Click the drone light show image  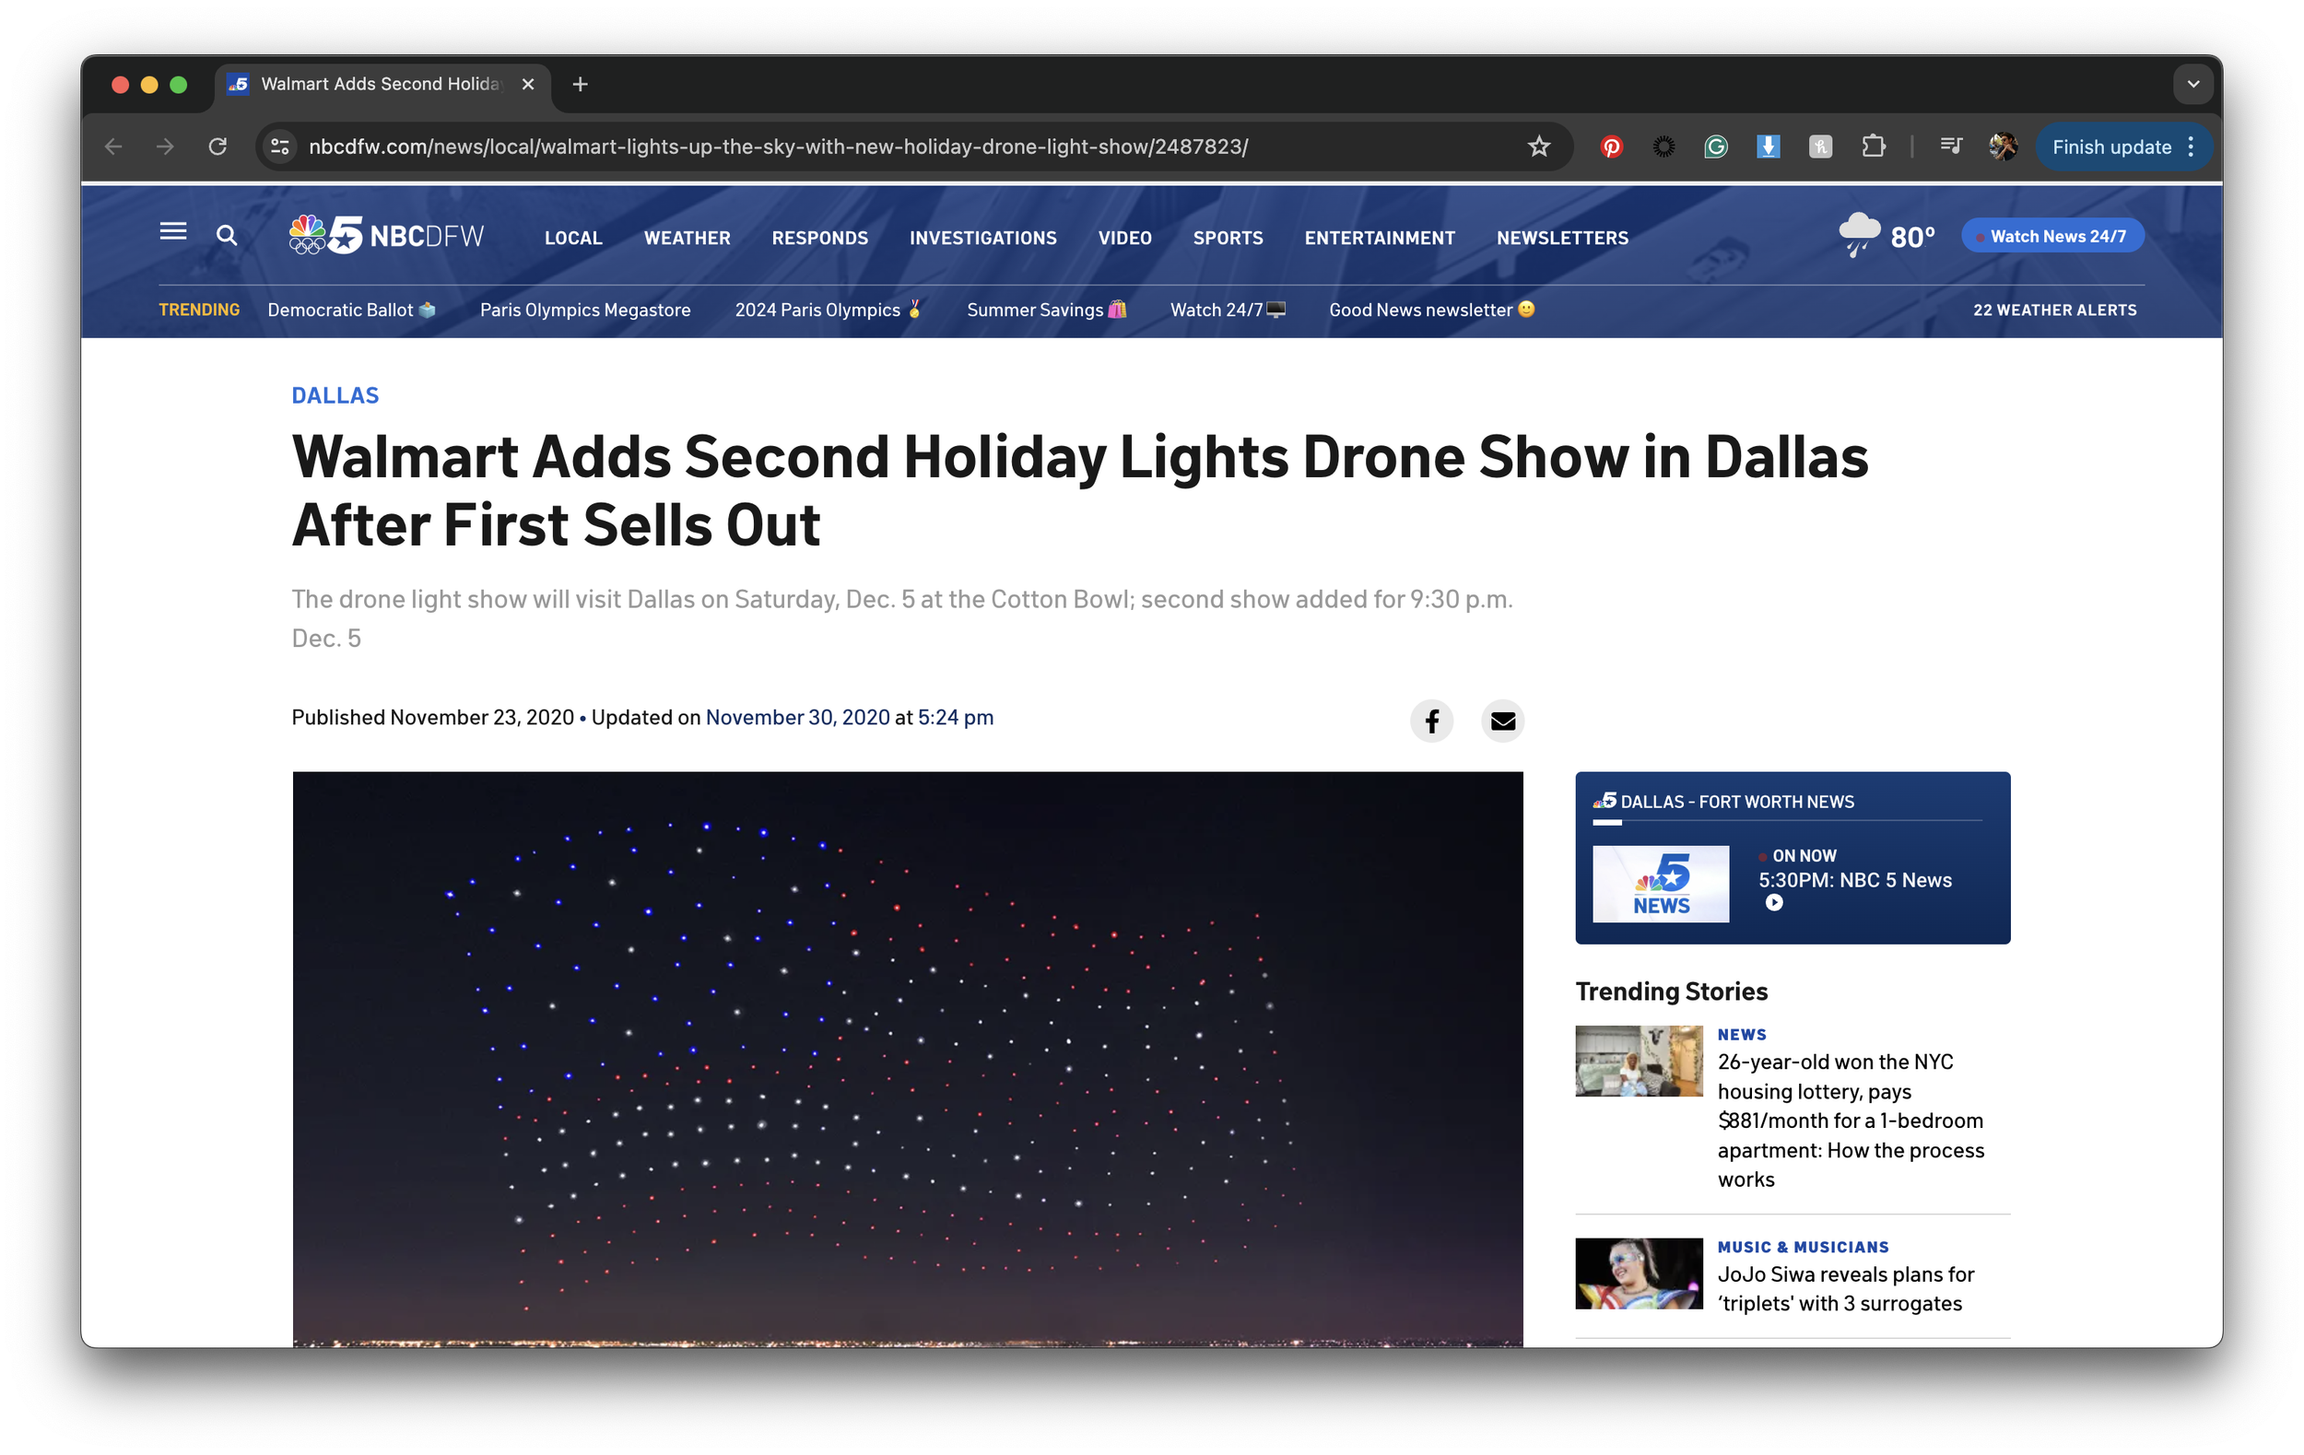coord(907,1060)
